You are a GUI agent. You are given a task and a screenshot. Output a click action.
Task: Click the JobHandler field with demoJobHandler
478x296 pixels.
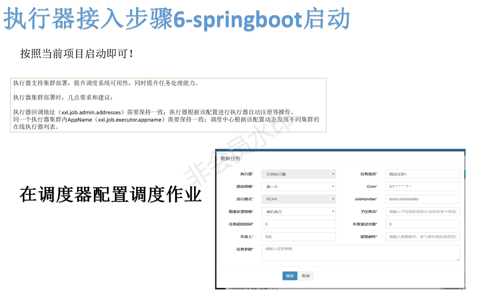[x=422, y=199]
